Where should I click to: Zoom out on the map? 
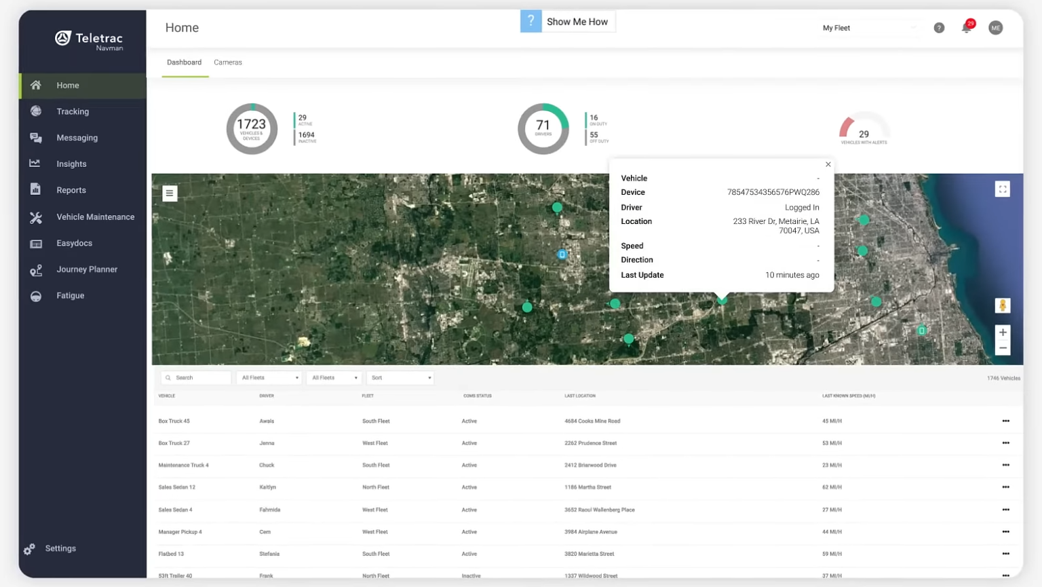[x=1003, y=348]
